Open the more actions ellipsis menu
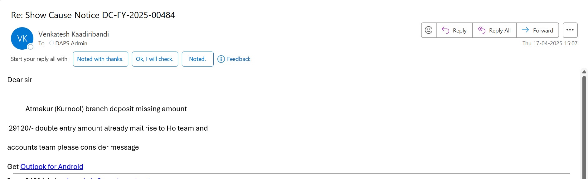 [570, 30]
